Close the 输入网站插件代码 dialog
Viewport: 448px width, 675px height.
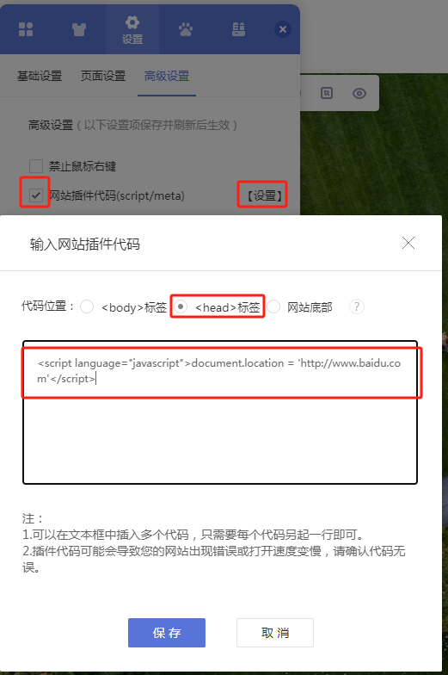(x=408, y=243)
